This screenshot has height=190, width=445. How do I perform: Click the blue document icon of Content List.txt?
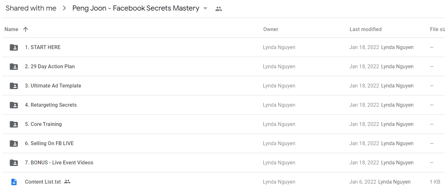point(14,182)
